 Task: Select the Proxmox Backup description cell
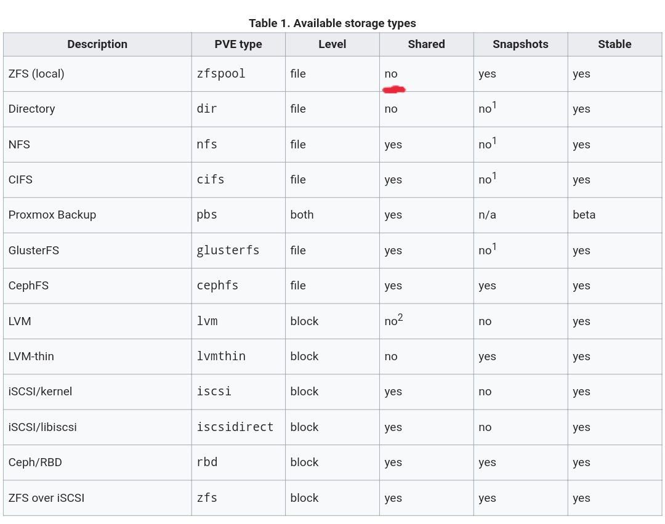pos(97,215)
